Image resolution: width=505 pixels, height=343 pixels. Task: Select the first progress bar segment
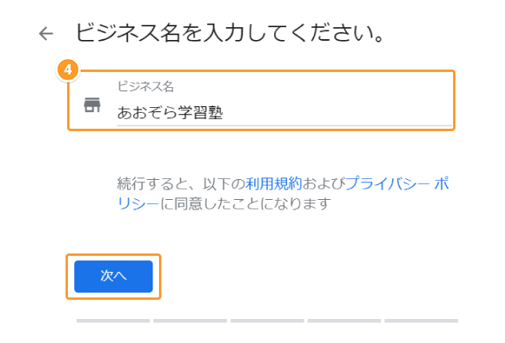[x=113, y=321]
